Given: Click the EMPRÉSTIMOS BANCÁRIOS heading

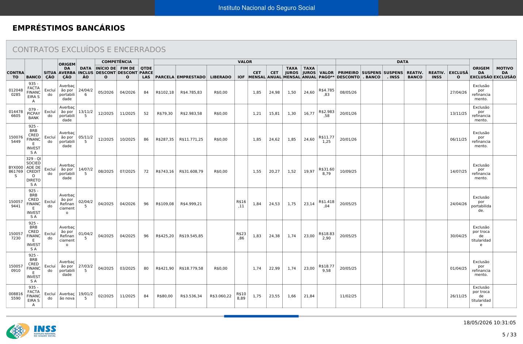Looking at the screenshot, I should coord(69,28).
